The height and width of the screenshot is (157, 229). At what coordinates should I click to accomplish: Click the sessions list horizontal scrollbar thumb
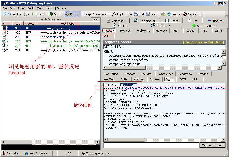[x=19, y=142]
